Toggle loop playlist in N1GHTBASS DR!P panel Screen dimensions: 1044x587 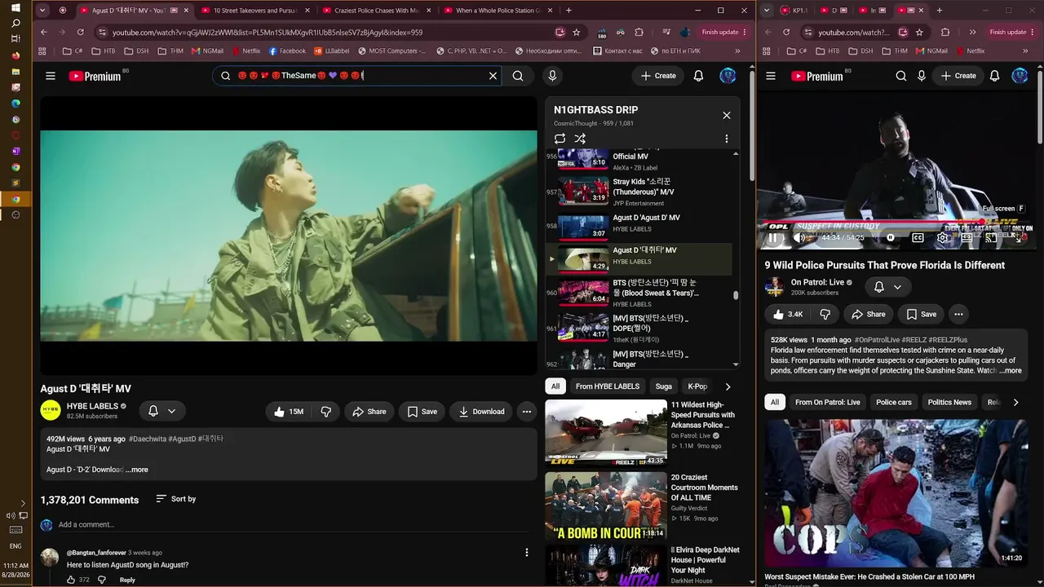(x=560, y=139)
